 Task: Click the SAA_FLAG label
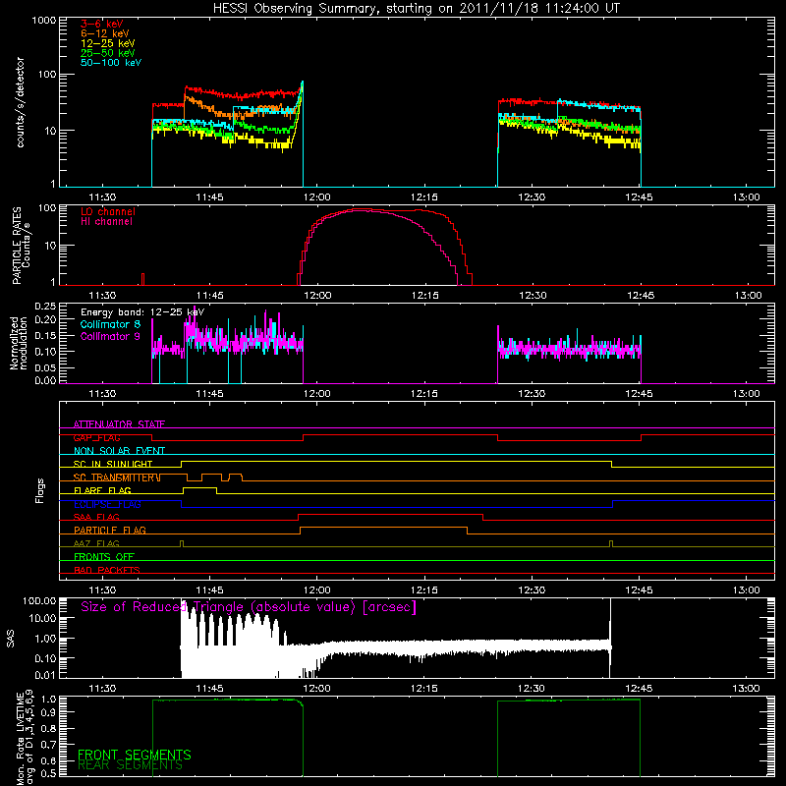96,517
